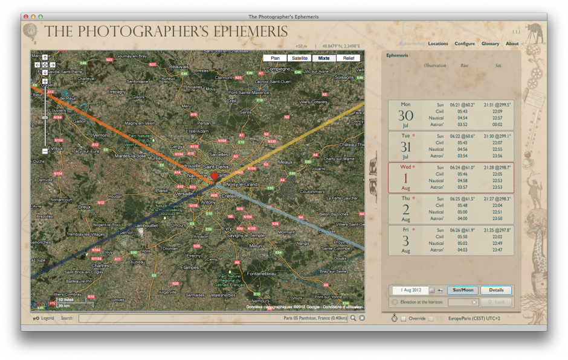
Task: Click the search magnifier icon
Action: [353, 318]
